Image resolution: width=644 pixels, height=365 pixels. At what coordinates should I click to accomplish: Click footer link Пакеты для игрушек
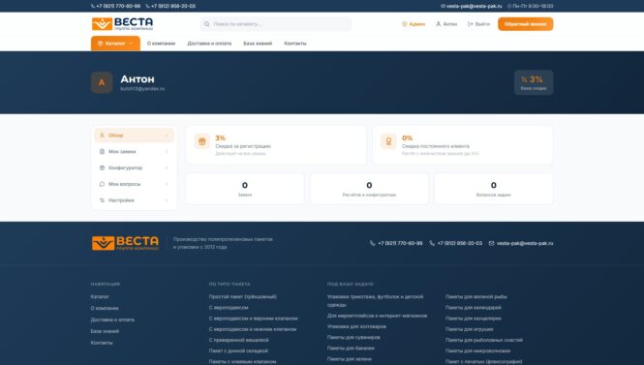[470, 329]
